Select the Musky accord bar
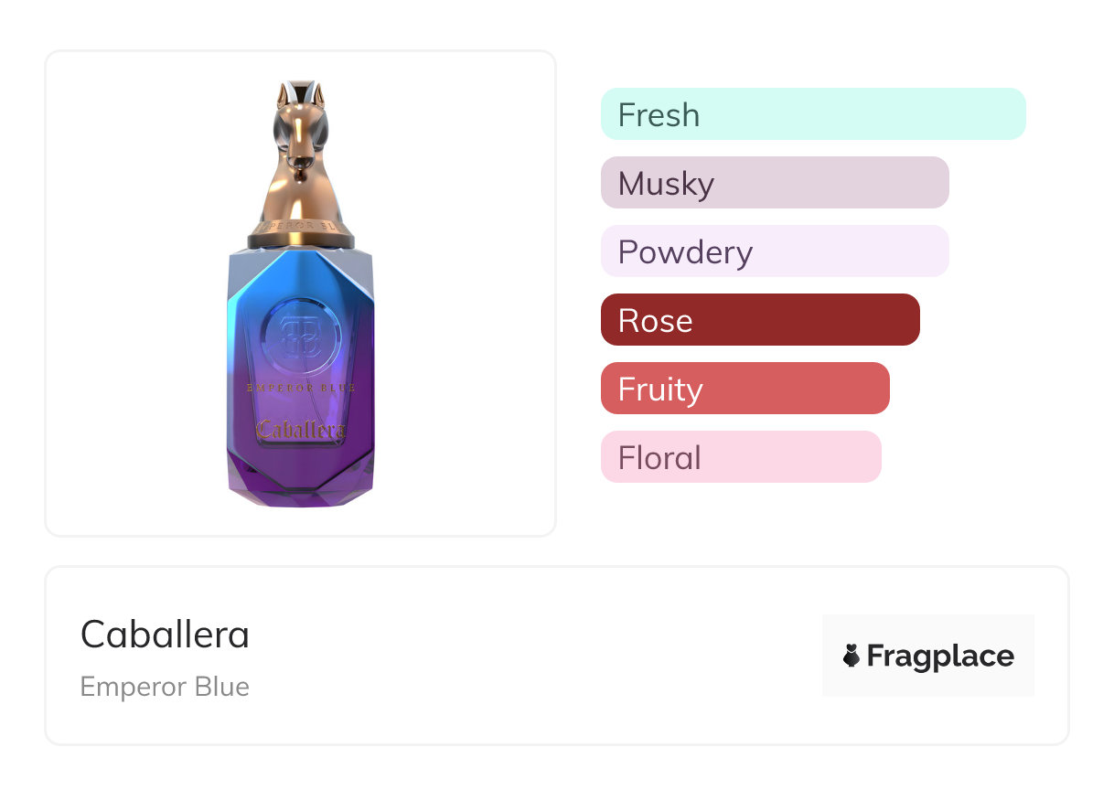 point(774,183)
